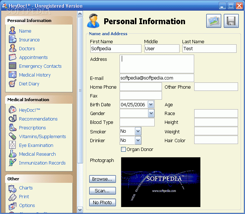Image resolution: width=245 pixels, height=214 pixels.
Task: Open the HeyDoc!™ link
Action: [x=30, y=110]
